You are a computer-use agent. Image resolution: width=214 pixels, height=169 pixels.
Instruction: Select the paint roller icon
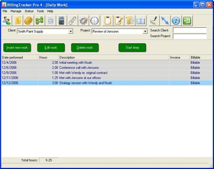point(154,21)
